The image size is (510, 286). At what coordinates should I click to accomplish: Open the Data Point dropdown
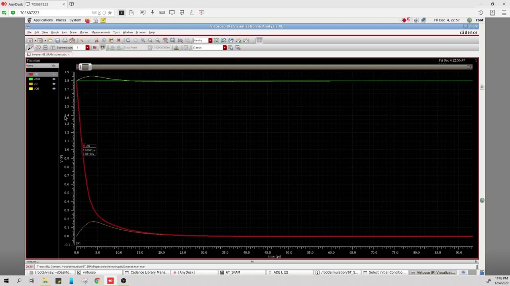[150, 48]
